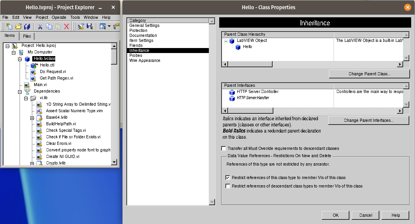The image size is (415, 224).
Task: Switch to the Items tab
Action: click(10, 35)
